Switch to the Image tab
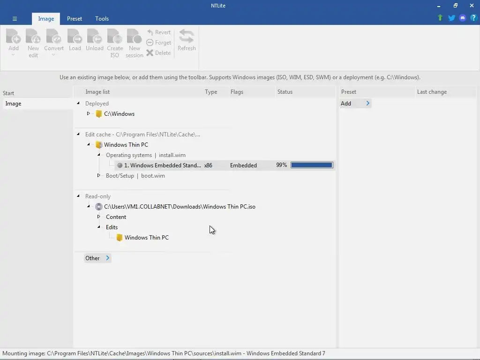This screenshot has height=360, width=480. tap(46, 19)
